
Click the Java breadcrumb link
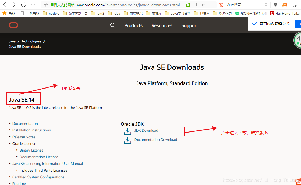click(12, 41)
